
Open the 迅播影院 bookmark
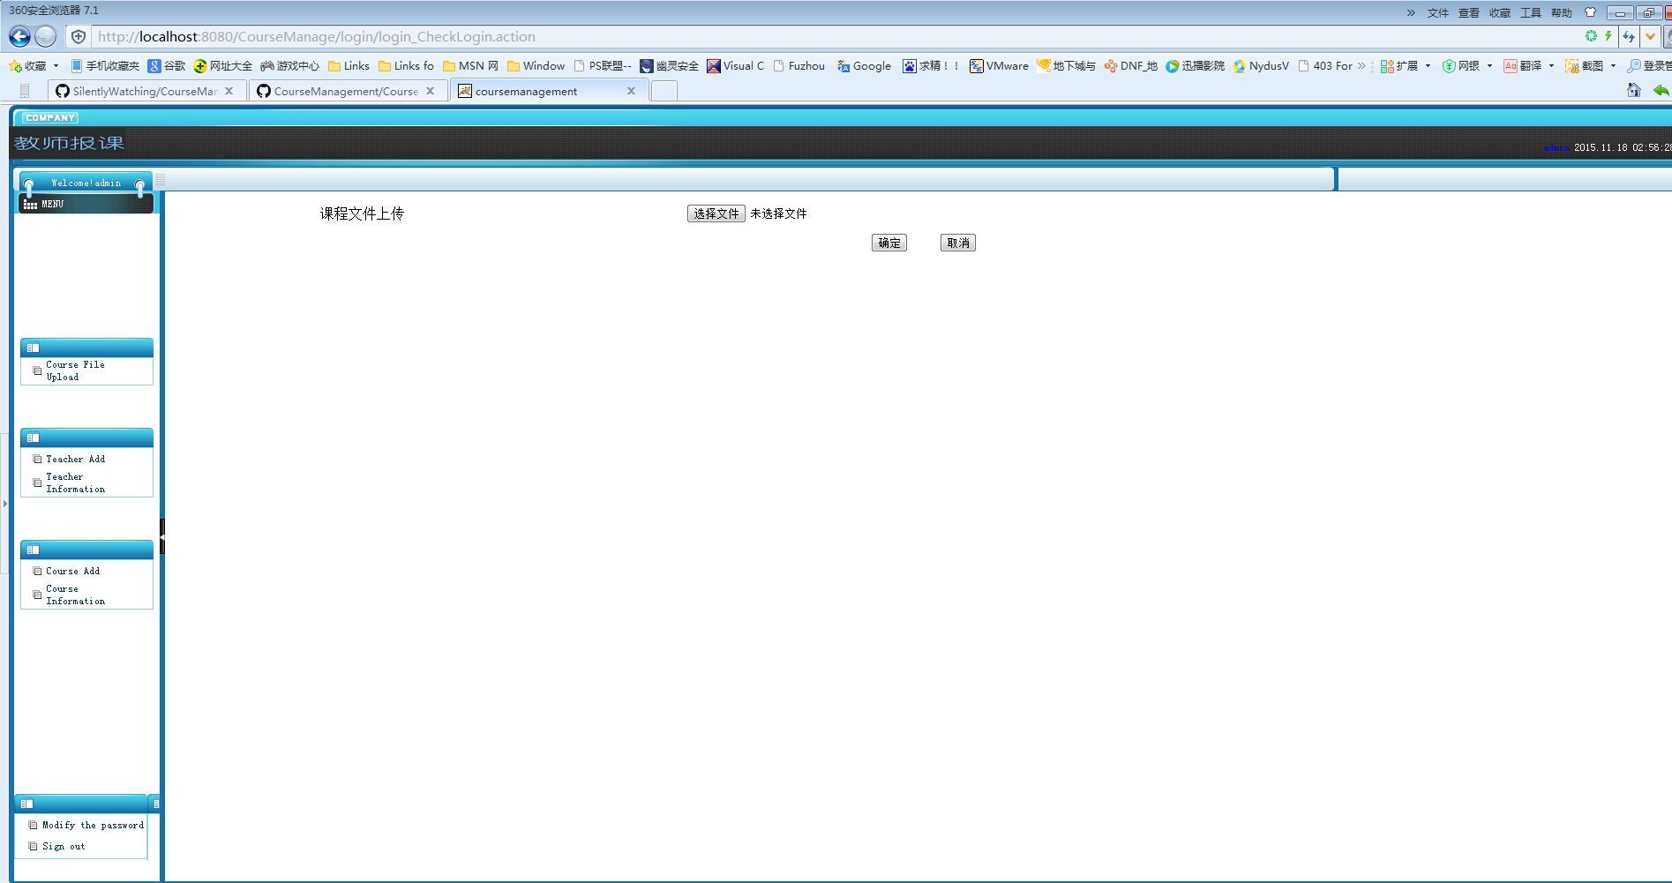[1195, 66]
